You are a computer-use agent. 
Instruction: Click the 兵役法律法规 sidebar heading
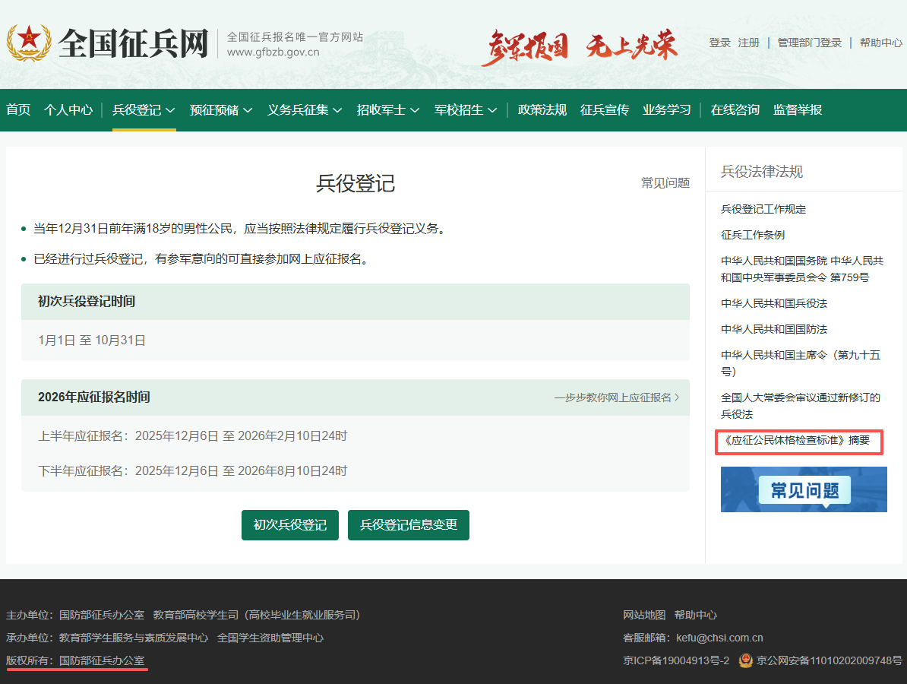coord(762,171)
